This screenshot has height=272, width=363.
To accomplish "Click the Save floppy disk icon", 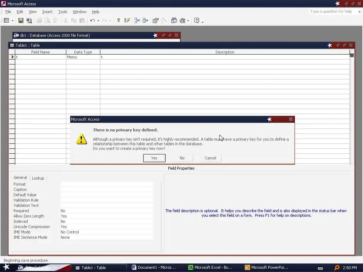I will click(21, 21).
